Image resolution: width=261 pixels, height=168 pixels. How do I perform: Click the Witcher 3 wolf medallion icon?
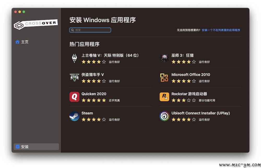coord(164,58)
